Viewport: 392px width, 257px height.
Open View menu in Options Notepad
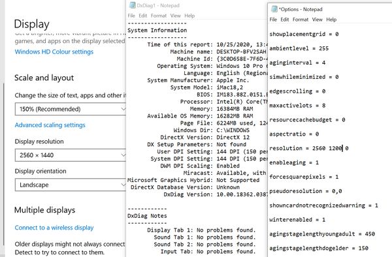(x=318, y=20)
